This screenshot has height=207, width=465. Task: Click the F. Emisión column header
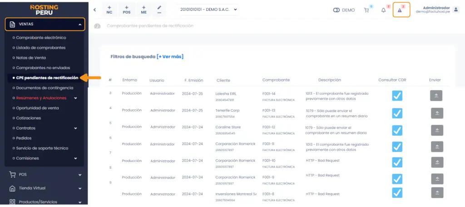click(x=193, y=80)
